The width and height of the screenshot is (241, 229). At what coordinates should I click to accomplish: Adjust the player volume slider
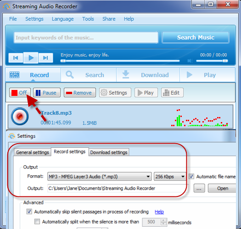coord(212,61)
